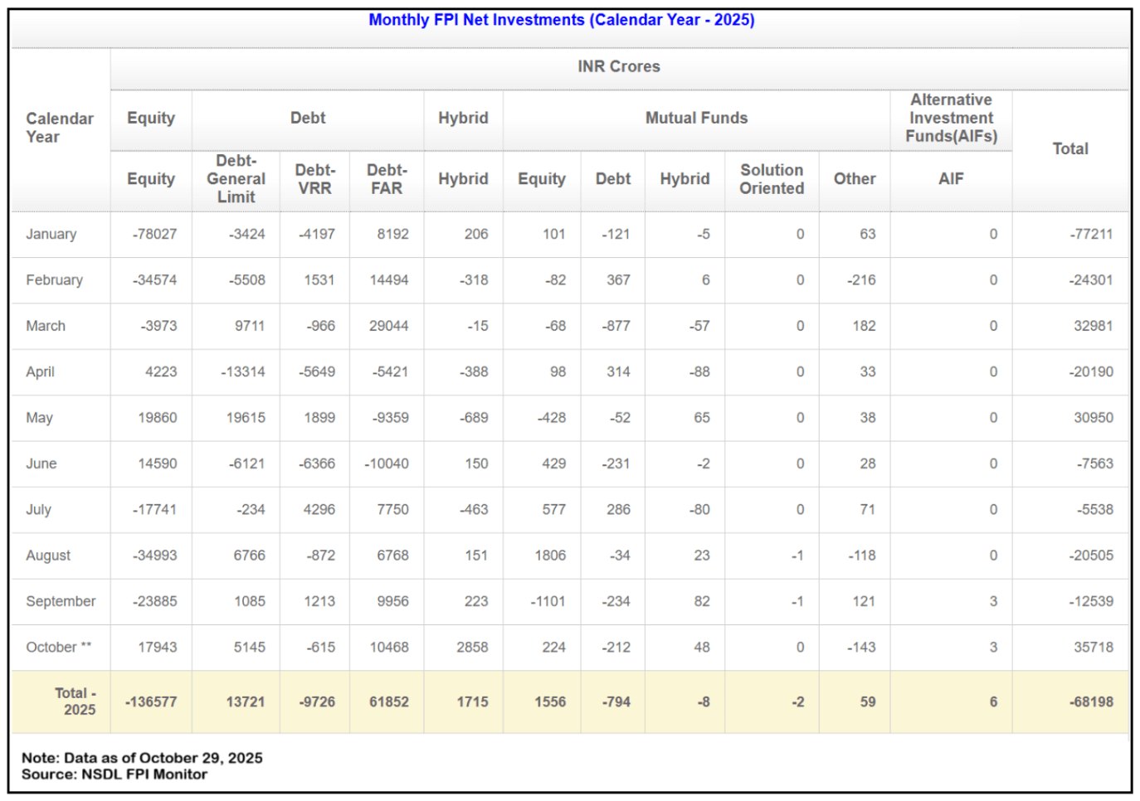The width and height of the screenshot is (1140, 801).
Task: Click the Mutual Funds group header
Action: coord(696,118)
